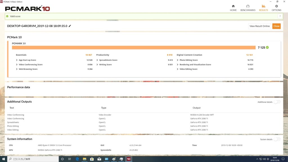Screen dimensions: 288x162
Task: Show hidden tray icons arrow
Action: click(x=257, y=159)
